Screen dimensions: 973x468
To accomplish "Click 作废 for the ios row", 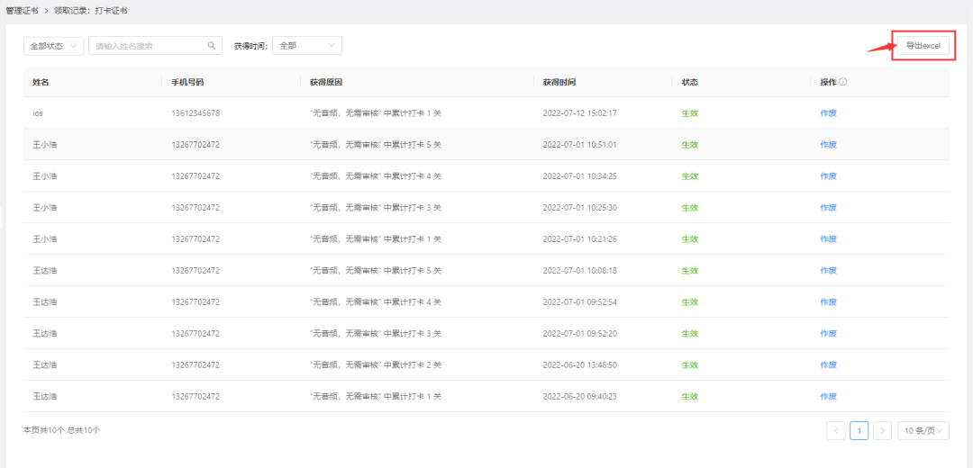I will point(829,112).
